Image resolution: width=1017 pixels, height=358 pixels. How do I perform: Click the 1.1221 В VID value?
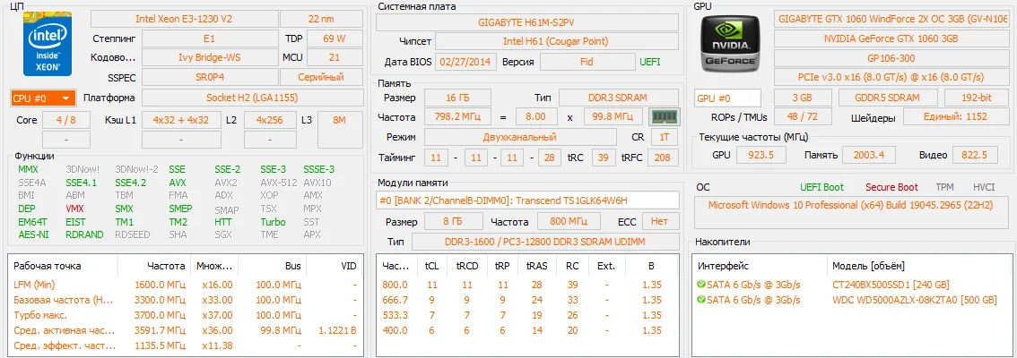(x=337, y=331)
